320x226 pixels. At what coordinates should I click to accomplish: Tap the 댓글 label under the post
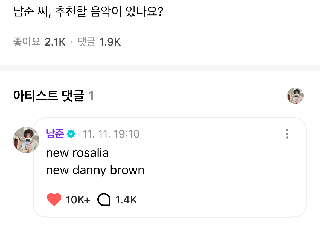point(86,42)
